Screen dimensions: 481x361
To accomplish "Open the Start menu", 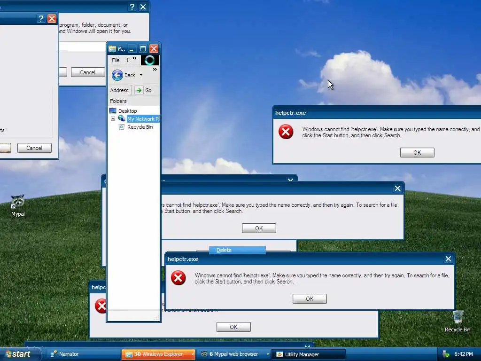I will pyautogui.click(x=20, y=354).
